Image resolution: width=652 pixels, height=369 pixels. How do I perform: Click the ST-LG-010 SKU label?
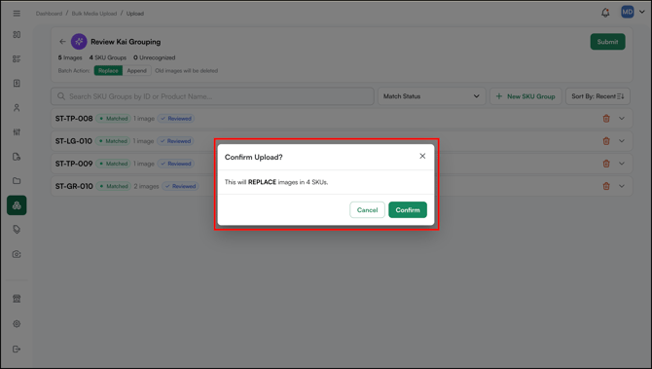(x=74, y=141)
